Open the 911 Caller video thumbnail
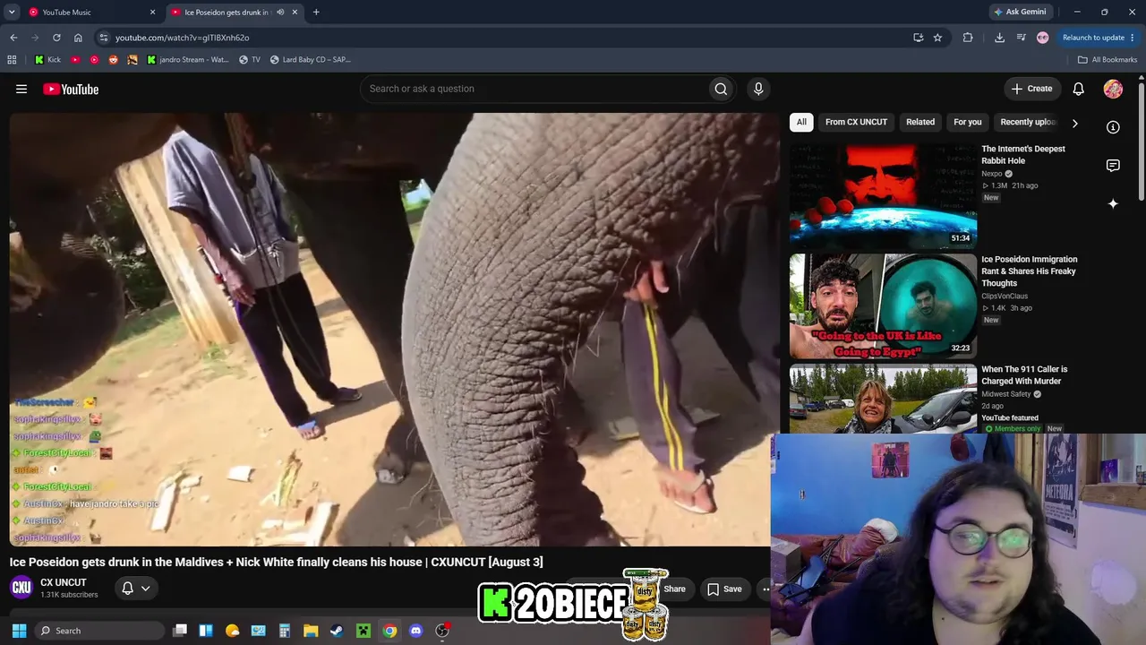This screenshot has height=645, width=1146. click(x=883, y=398)
